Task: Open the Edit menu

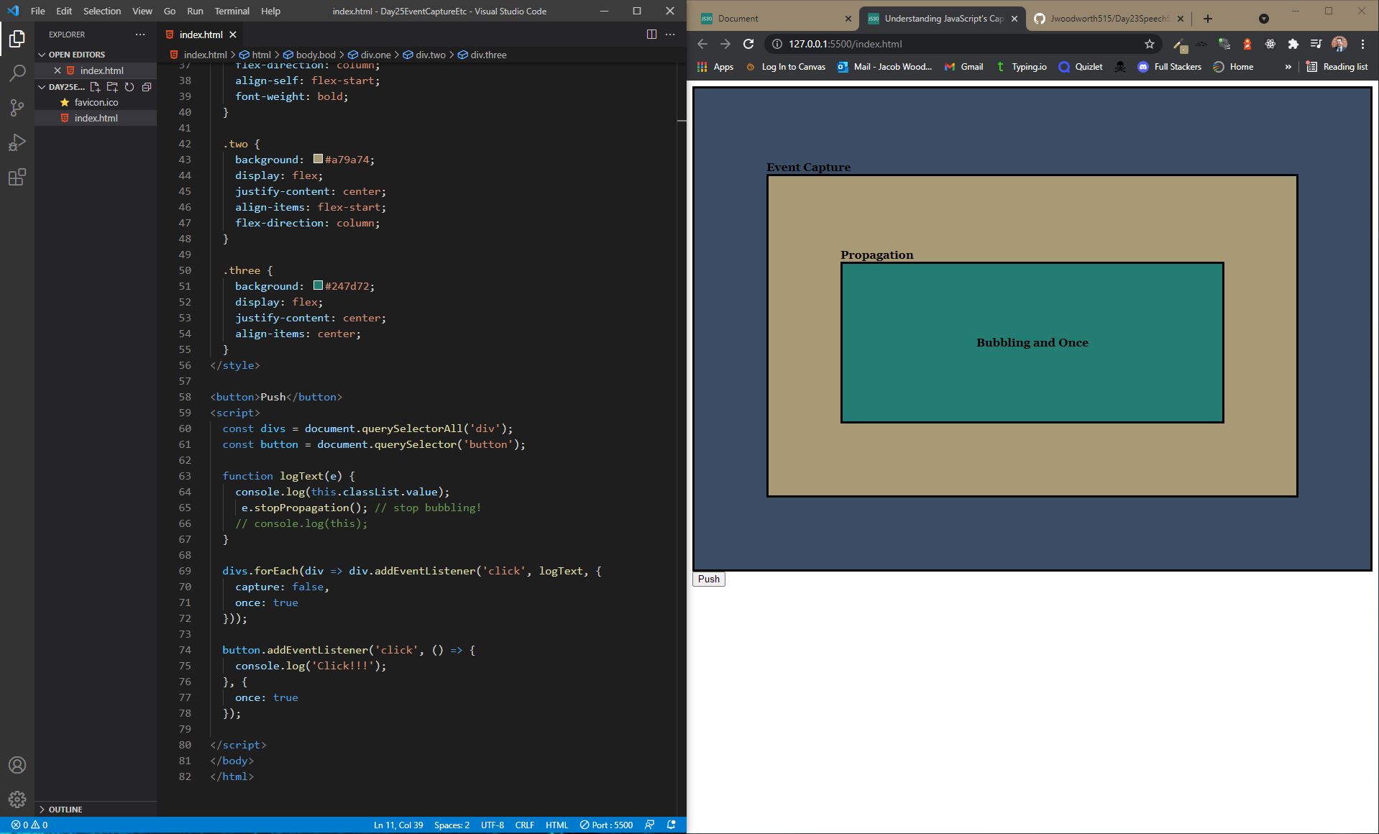Action: click(64, 11)
